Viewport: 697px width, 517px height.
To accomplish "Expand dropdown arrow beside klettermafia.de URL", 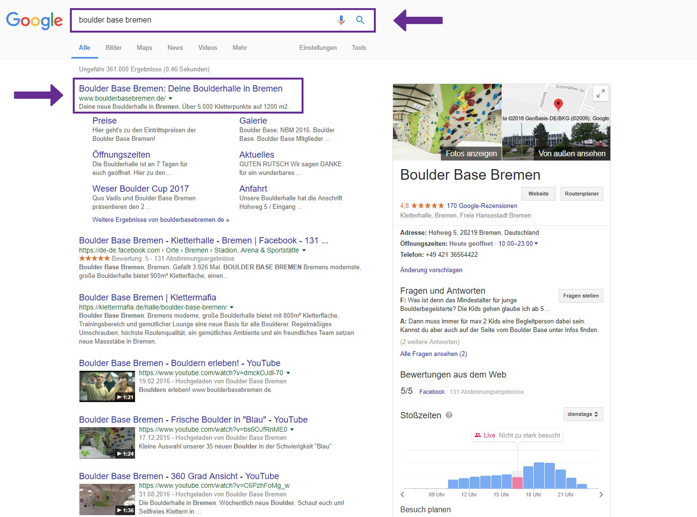I will click(232, 307).
